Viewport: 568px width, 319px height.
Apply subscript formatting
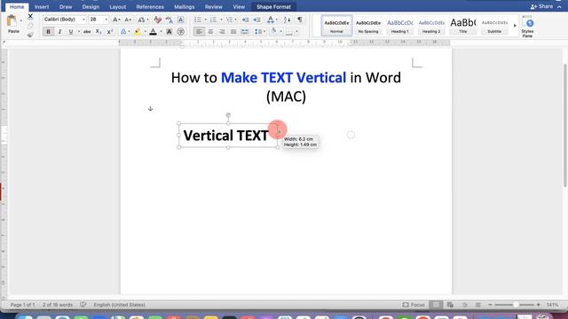[x=99, y=32]
